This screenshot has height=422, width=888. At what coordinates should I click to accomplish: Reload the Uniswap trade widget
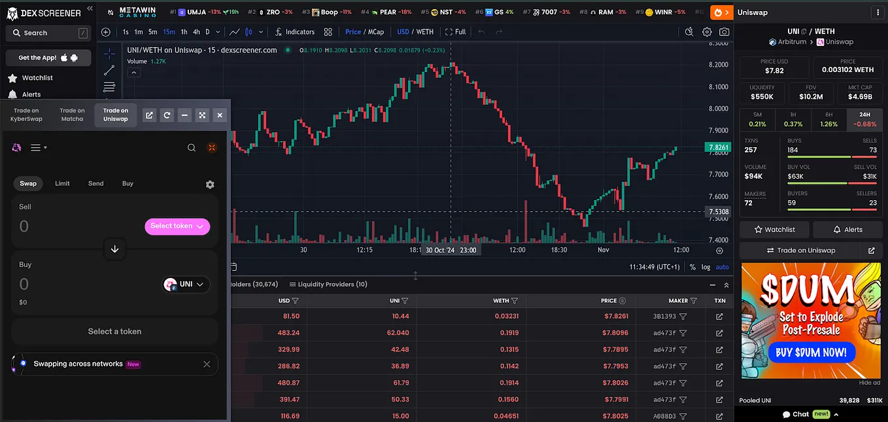167,115
